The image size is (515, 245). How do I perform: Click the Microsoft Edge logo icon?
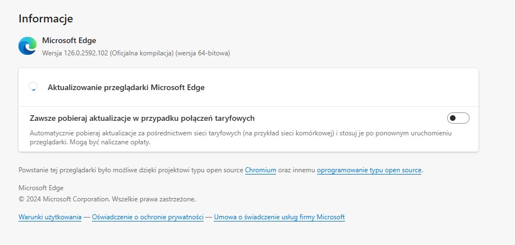[x=27, y=46]
